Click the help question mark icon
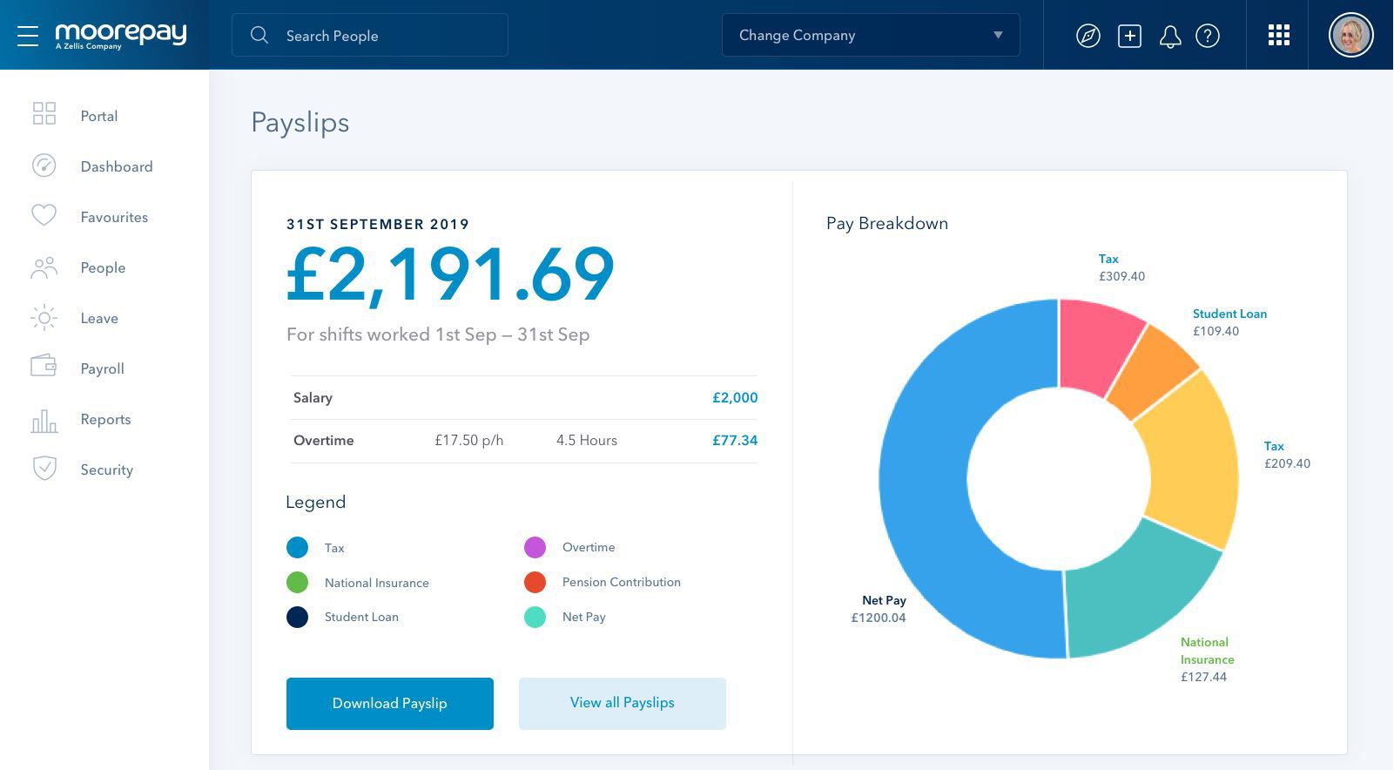Viewport: 1394px width, 770px height. 1208,36
